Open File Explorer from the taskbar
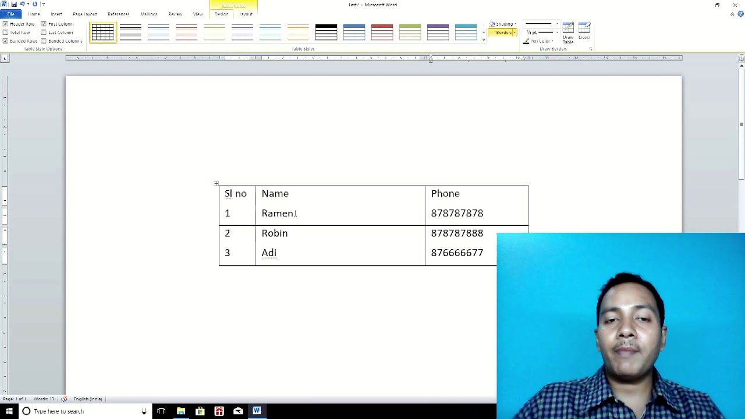Viewport: 745px width, 419px height. coord(181,411)
